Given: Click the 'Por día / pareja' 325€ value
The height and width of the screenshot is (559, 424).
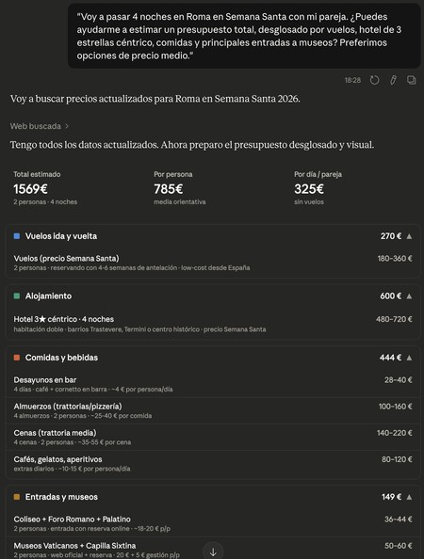Looking at the screenshot, I should (309, 189).
